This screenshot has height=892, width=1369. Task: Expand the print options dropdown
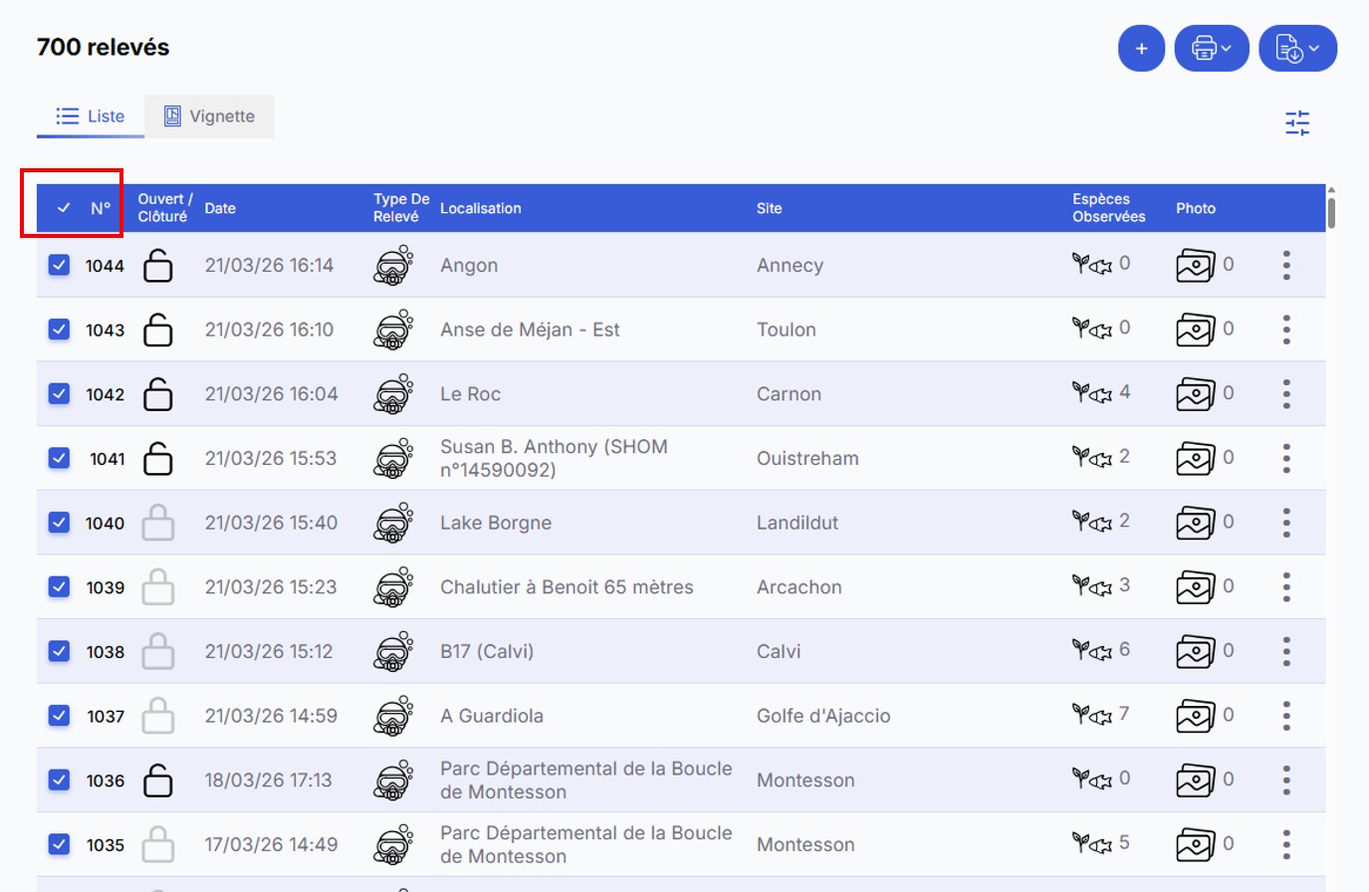(1212, 49)
